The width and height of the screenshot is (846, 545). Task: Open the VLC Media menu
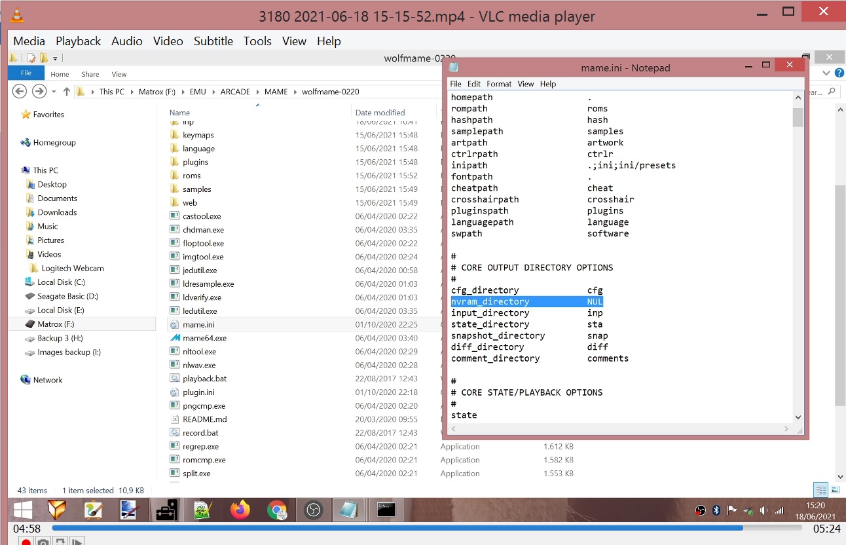[29, 41]
